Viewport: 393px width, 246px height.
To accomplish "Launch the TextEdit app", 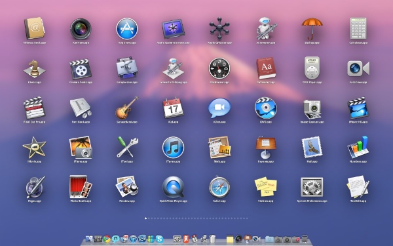I will (358, 187).
